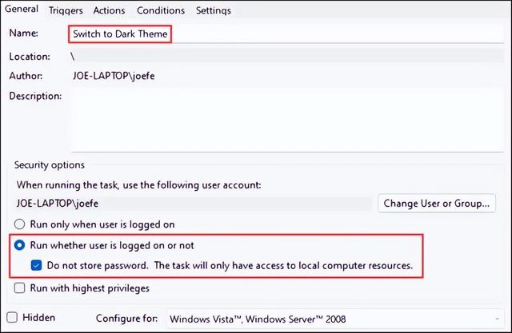This screenshot has width=512, height=333.
Task: Click the dropdown chevron beside Windows Server 2008
Action: click(x=497, y=319)
